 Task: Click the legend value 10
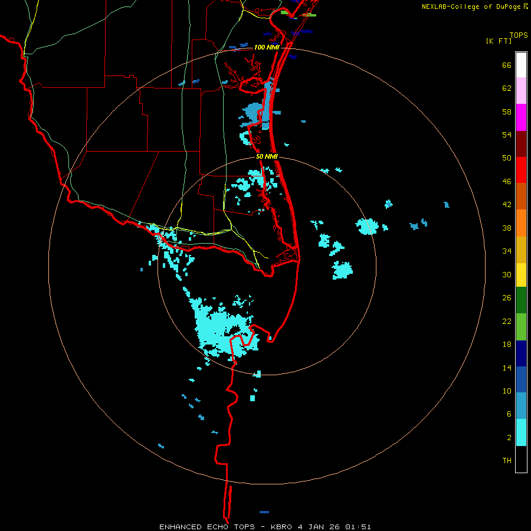pos(507,391)
